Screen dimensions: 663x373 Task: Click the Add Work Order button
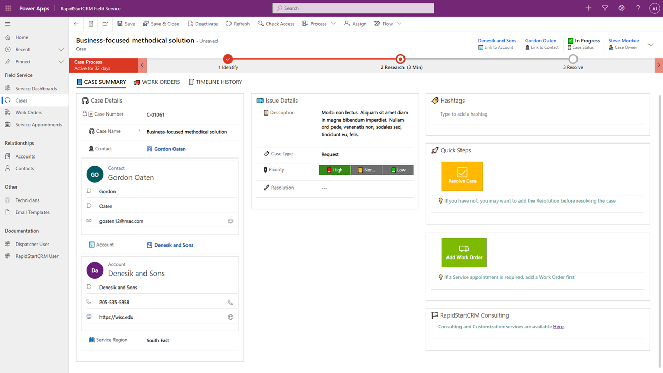(x=464, y=253)
